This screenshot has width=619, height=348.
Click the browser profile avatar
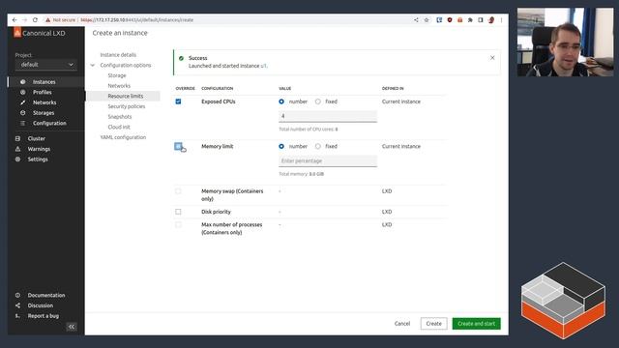[491, 19]
